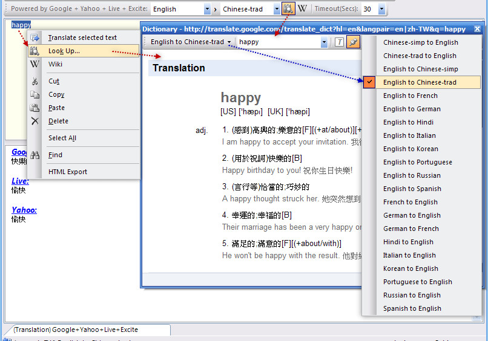The image size is (488, 341).
Task: Select English to Hindi language pair
Action: tap(422, 122)
